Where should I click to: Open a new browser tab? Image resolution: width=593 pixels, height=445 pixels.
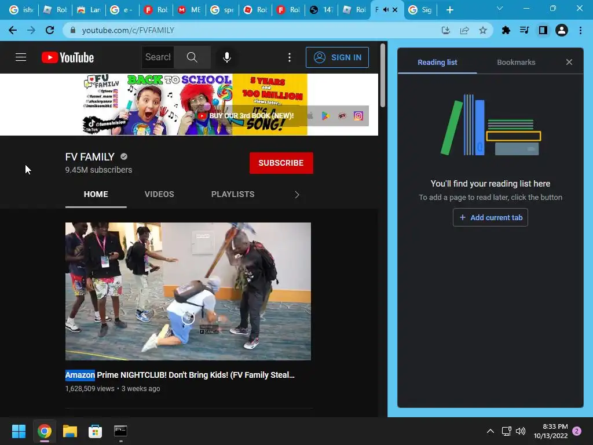coord(449,10)
